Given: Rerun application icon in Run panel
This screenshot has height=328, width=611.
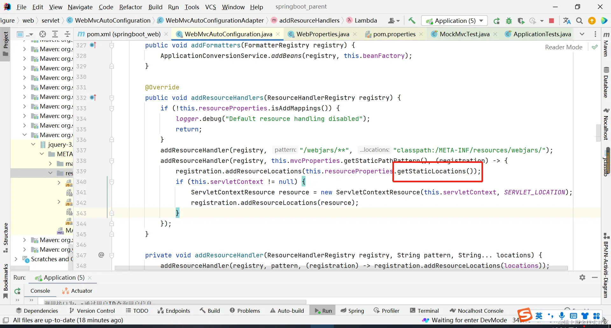Looking at the screenshot, I should tap(18, 291).
